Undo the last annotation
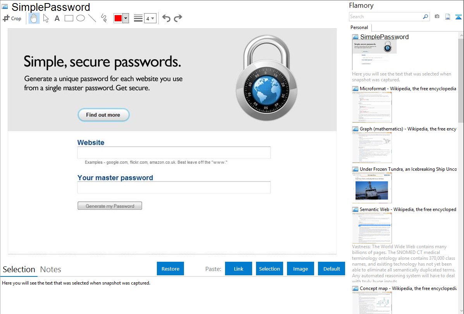The height and width of the screenshot is (314, 464). pos(166,18)
